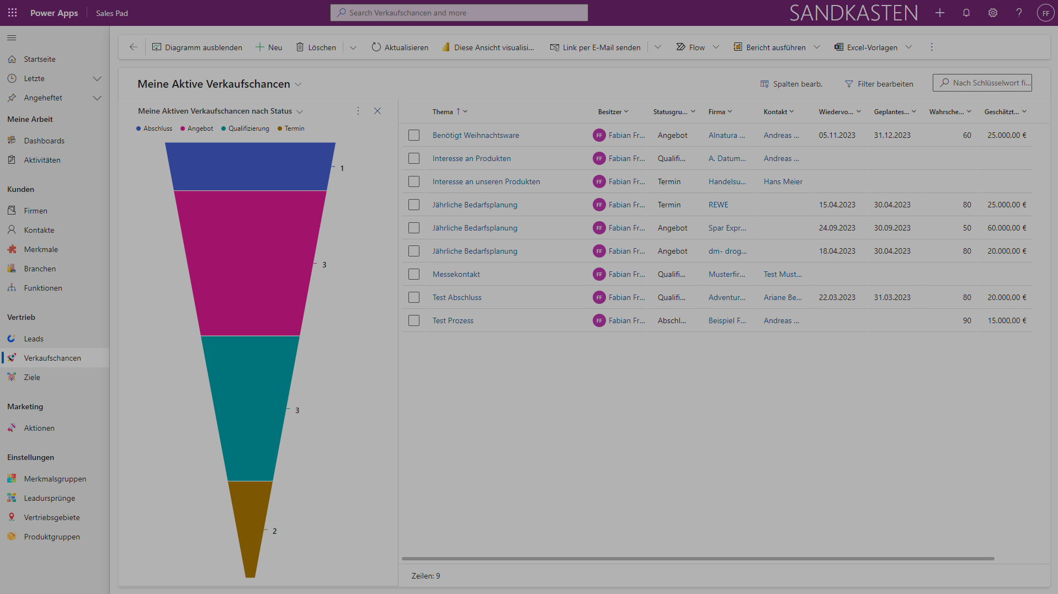
Task: Open Merkmalsgruppen in sidebar
Action: pos(54,479)
